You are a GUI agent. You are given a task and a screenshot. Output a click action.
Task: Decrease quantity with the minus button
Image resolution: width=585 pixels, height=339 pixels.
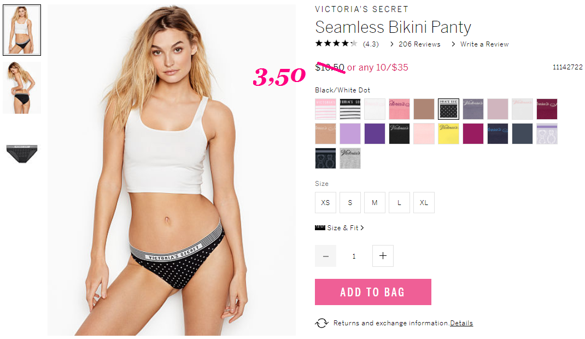(325, 256)
